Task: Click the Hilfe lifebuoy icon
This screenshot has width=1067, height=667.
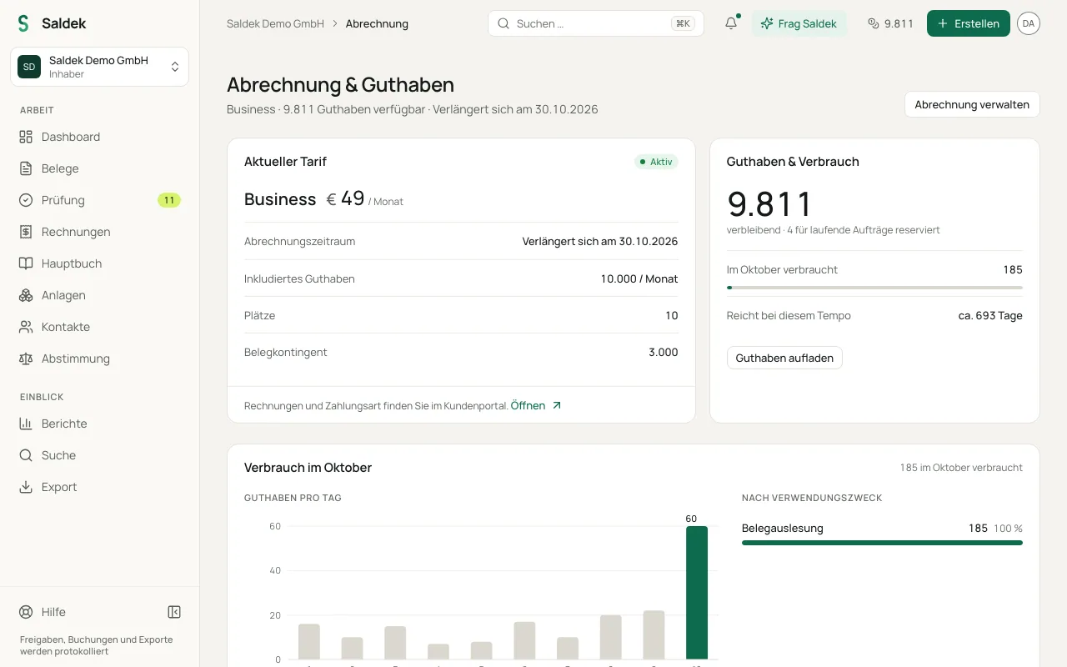Action: [x=26, y=612]
